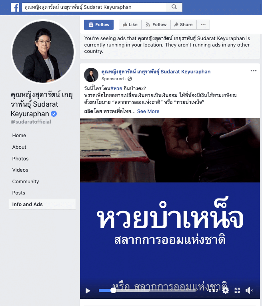Toggle the gray Follow feed button

(156, 24)
